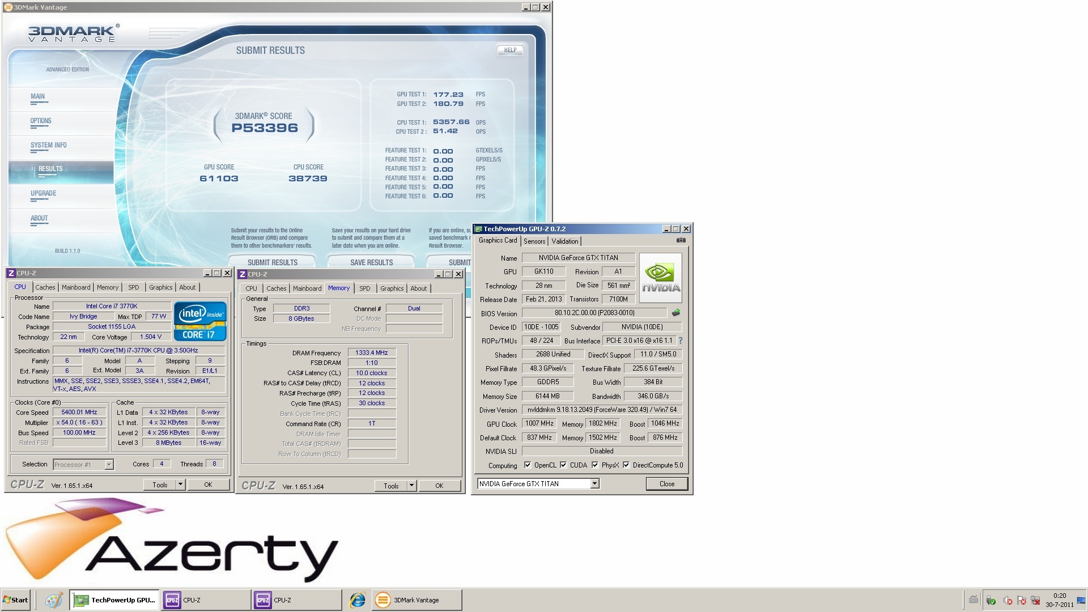This screenshot has height=612, width=1088.
Task: Switch to 3DMark Vantage taskbar button
Action: pos(416,600)
